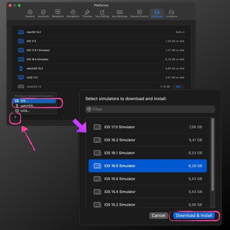
Task: Switch to the Navigation tab
Action: coord(73,14)
